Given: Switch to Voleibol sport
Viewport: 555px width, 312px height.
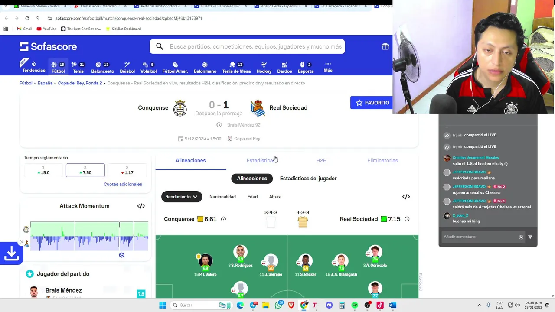Looking at the screenshot, I should [148, 67].
